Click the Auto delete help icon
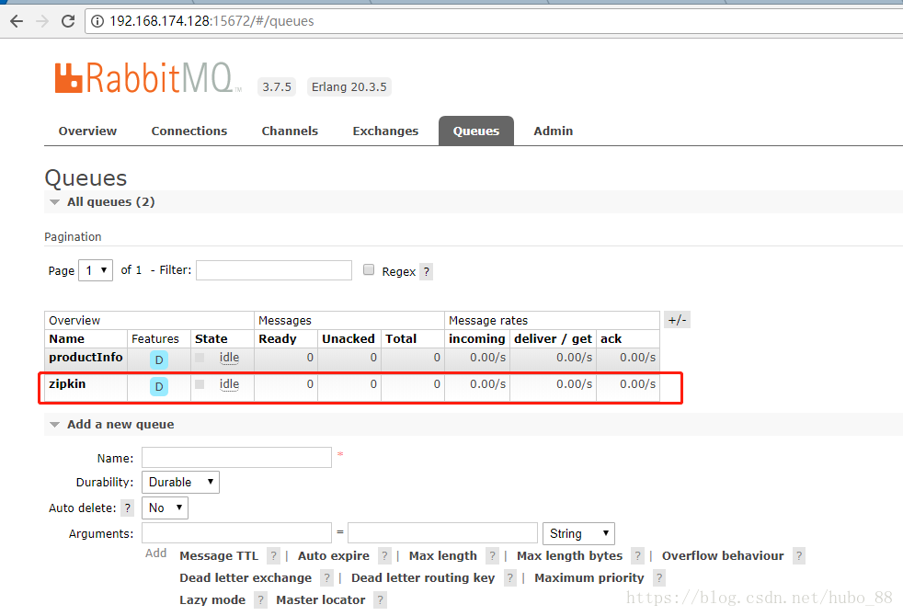The image size is (903, 616). click(127, 508)
